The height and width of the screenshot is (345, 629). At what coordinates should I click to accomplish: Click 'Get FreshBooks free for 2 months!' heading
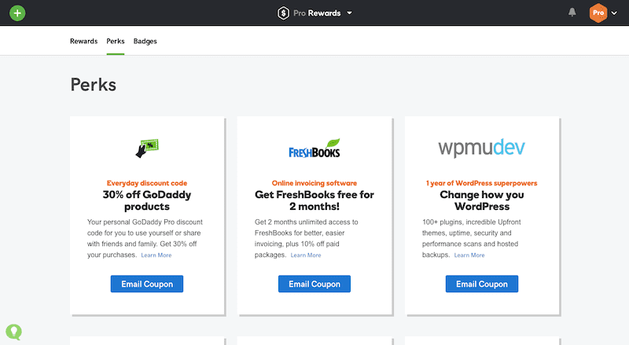(314, 200)
